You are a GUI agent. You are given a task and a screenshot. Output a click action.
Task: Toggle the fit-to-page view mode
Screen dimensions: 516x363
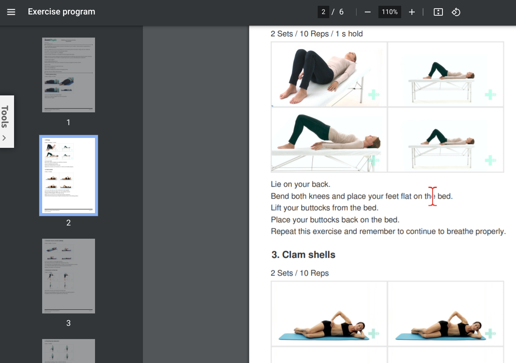coord(439,12)
